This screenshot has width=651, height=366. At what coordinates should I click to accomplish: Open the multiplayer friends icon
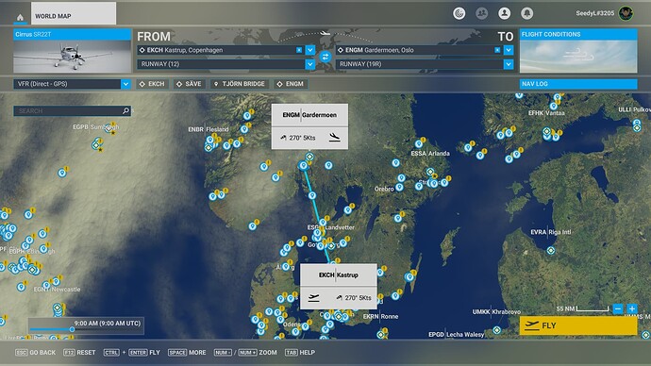[481, 14]
